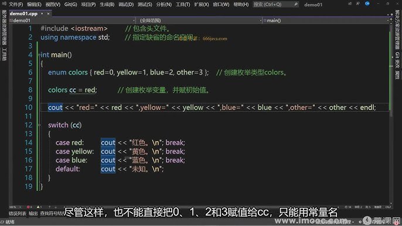The width and height of the screenshot is (402, 226).
Task: Click 'colors cc = red;' on line 8
Action: coord(73,90)
